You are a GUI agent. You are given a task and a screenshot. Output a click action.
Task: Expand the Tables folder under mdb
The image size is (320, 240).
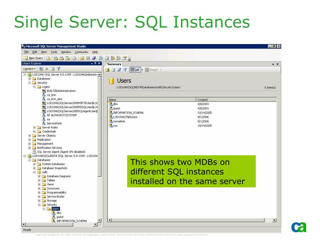click(x=39, y=180)
